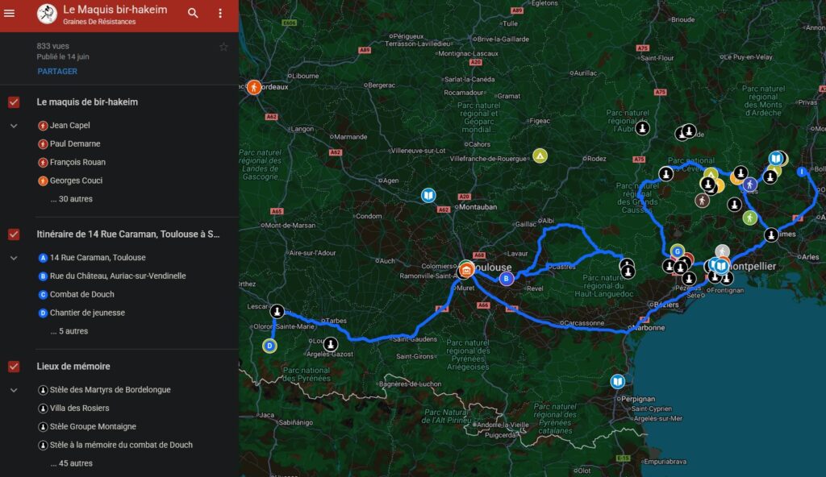Open the hamburger menu in header
The image size is (826, 477).
coord(10,14)
